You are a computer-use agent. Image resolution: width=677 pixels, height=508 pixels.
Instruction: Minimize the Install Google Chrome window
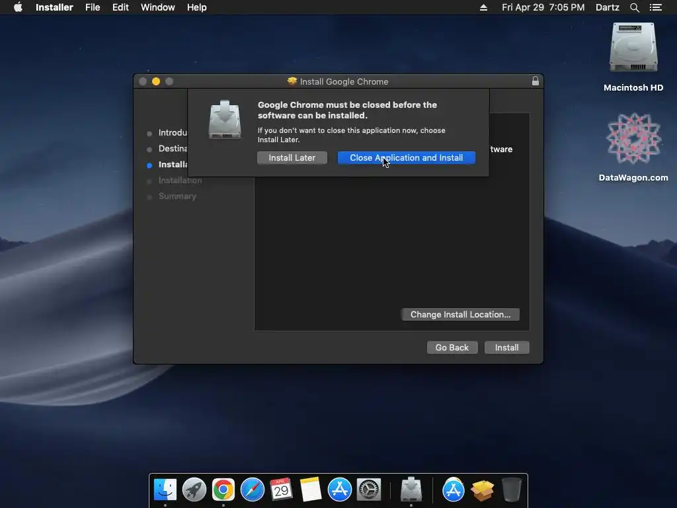[x=156, y=81]
